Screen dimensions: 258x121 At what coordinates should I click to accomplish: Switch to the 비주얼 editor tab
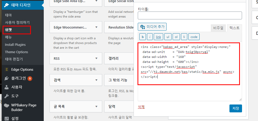(x=218, y=28)
